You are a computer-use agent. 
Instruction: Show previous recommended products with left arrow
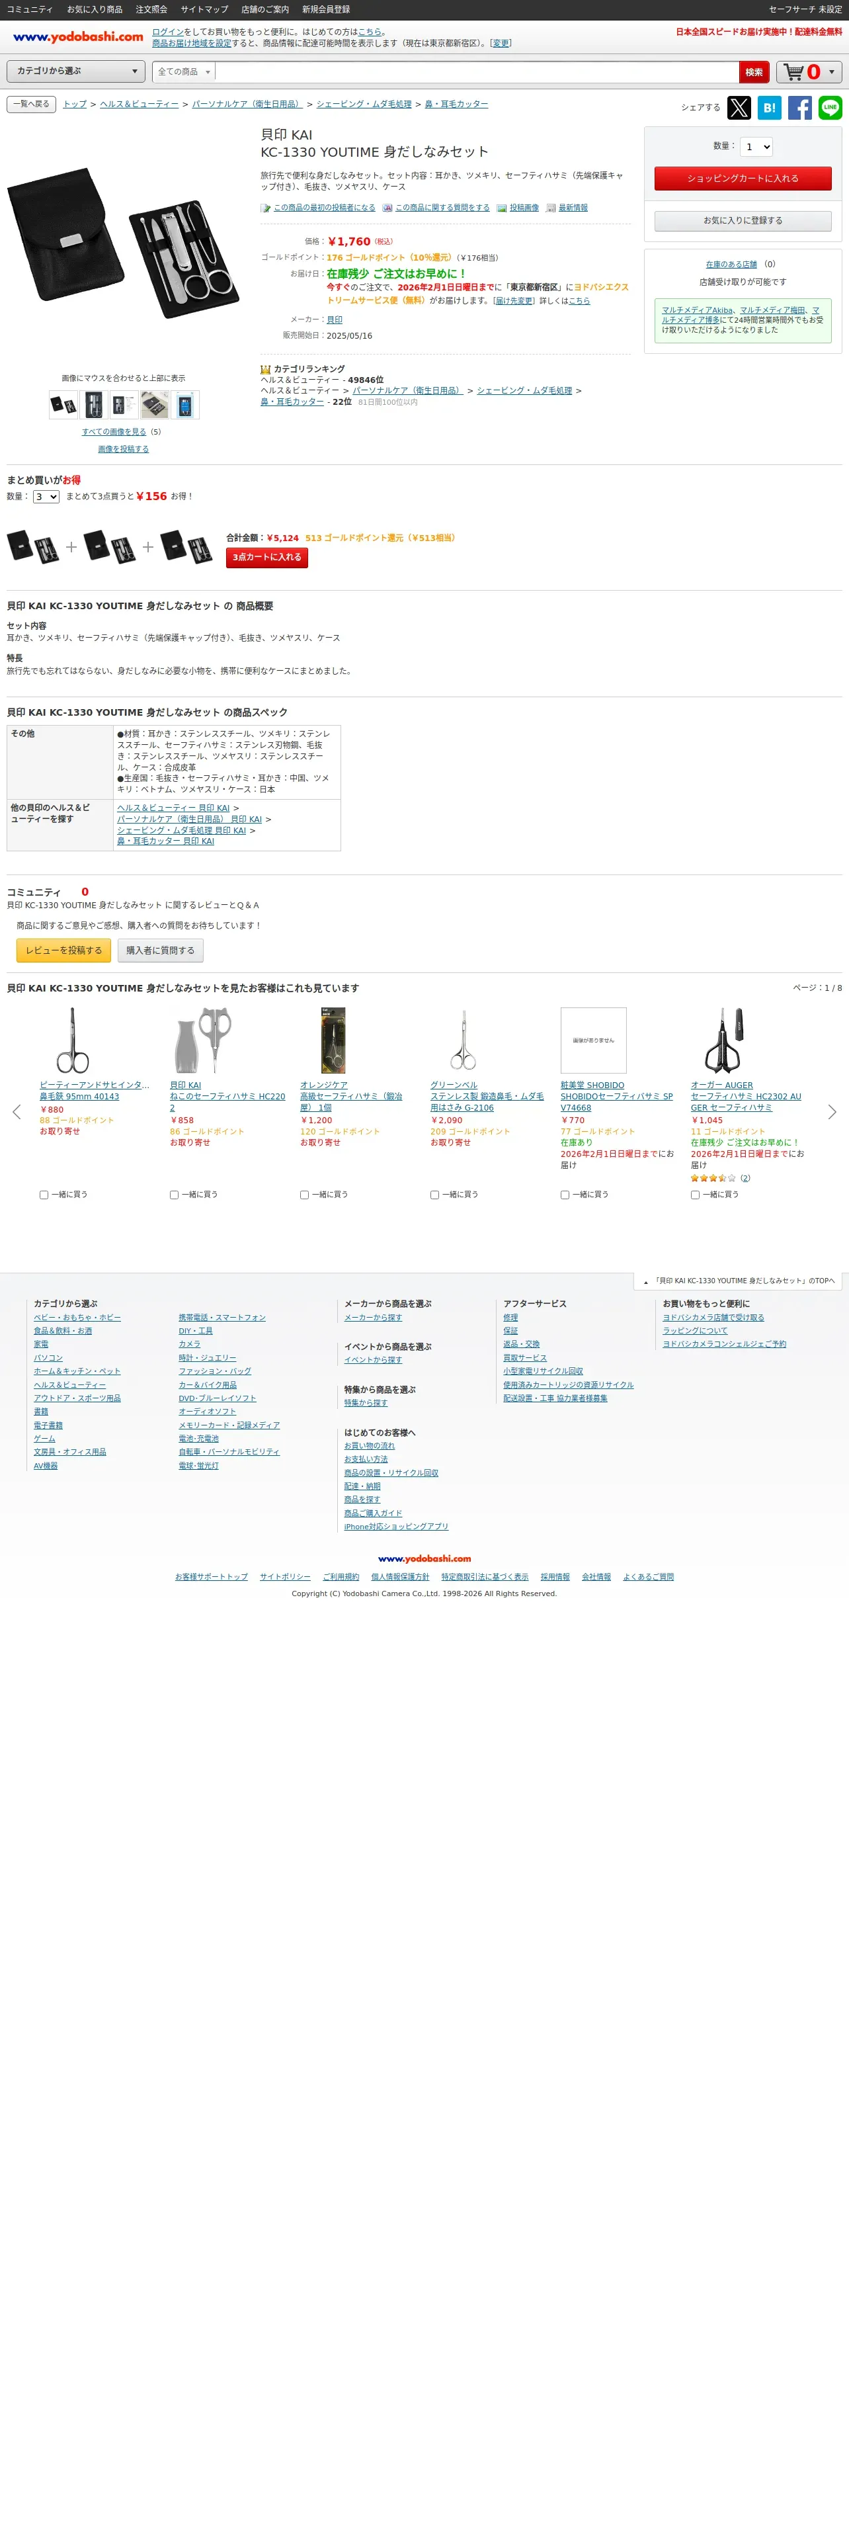click(16, 1112)
